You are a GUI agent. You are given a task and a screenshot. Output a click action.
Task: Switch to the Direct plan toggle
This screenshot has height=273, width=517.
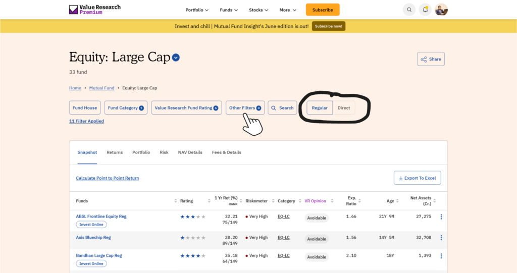click(344, 108)
